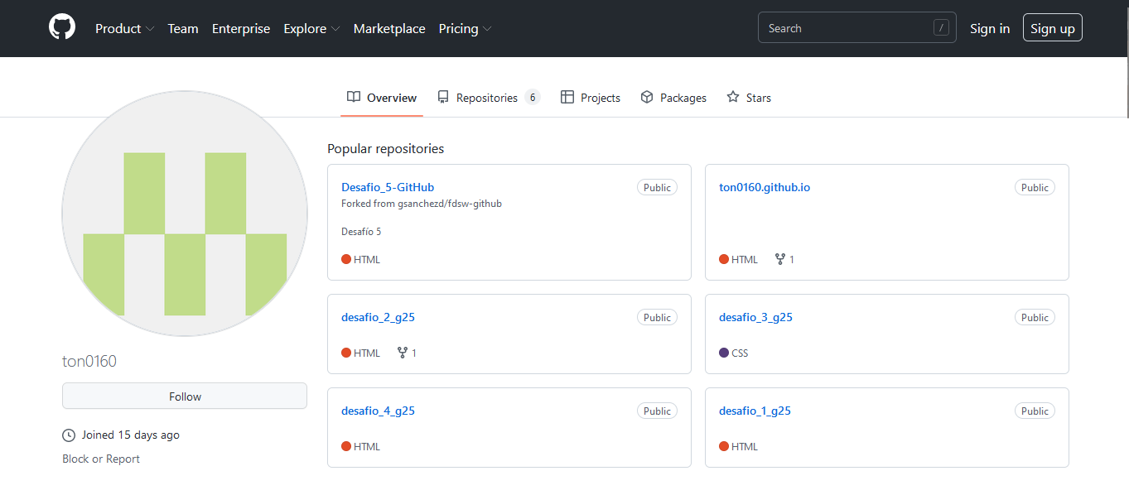Follow user ton0160
This screenshot has width=1129, height=495.
(x=185, y=396)
